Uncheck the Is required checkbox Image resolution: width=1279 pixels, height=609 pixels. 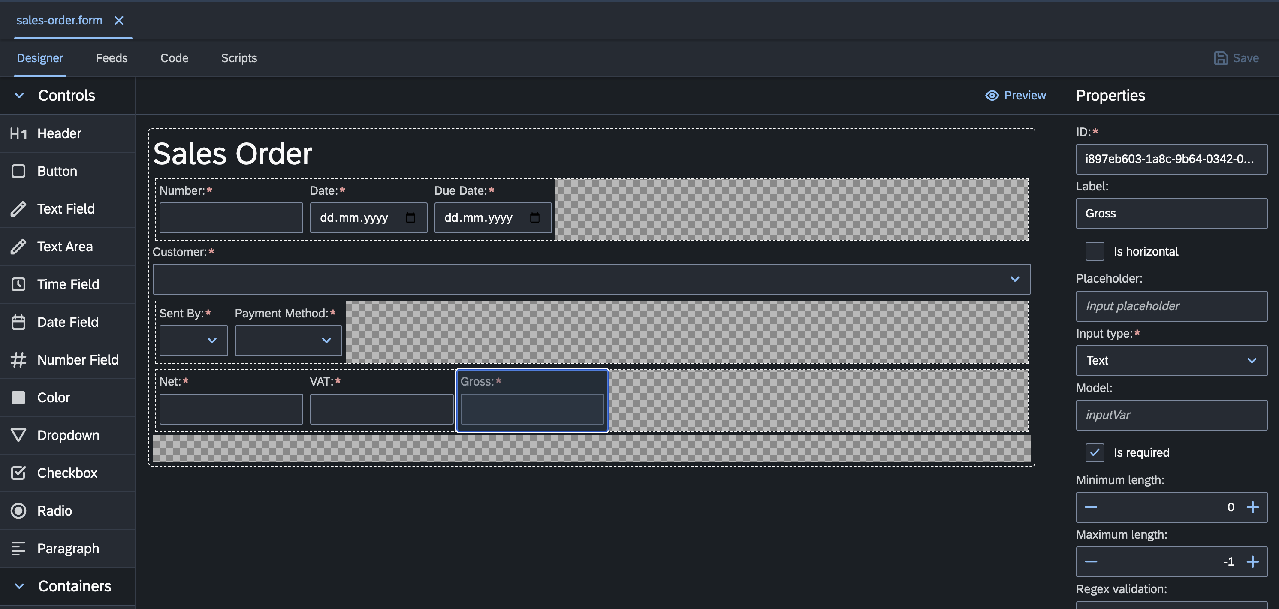click(1095, 452)
